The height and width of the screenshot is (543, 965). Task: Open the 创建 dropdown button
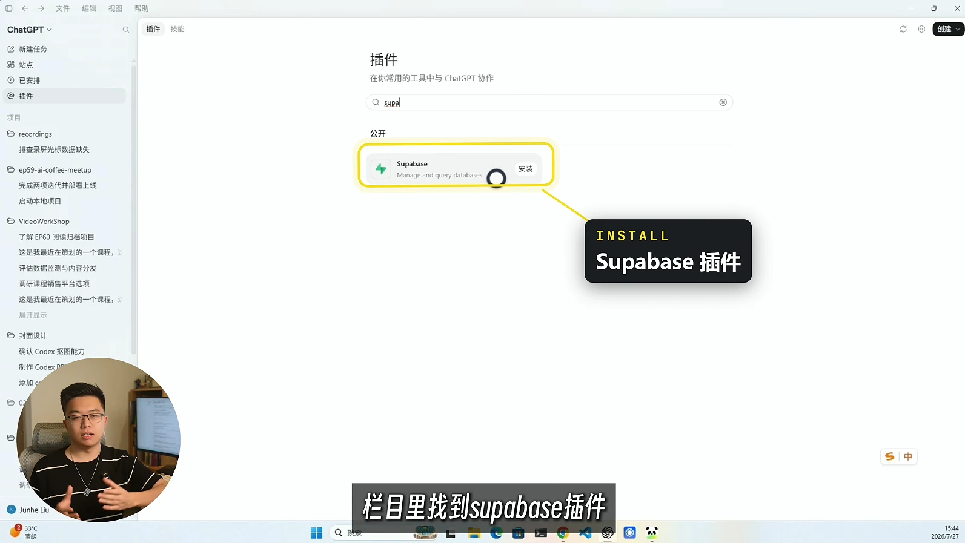[x=948, y=29]
